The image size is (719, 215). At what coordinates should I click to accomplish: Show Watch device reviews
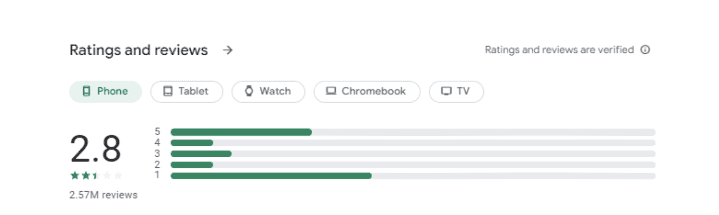(x=268, y=92)
